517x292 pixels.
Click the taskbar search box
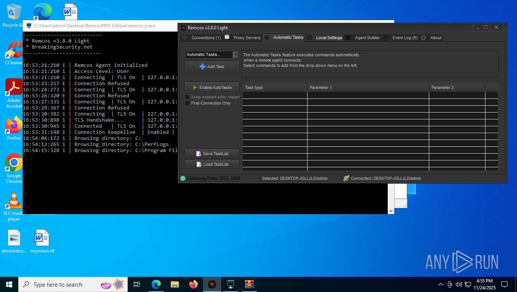(x=74, y=284)
